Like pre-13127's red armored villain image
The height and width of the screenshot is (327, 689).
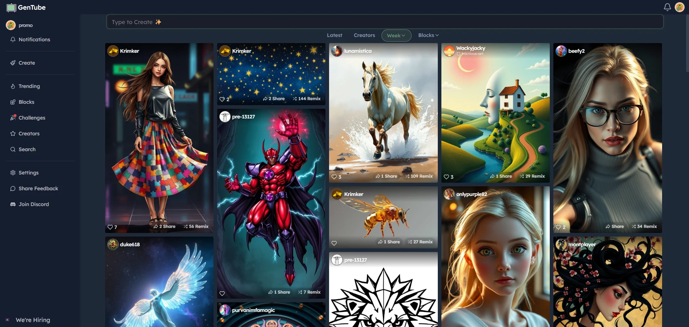pyautogui.click(x=222, y=294)
